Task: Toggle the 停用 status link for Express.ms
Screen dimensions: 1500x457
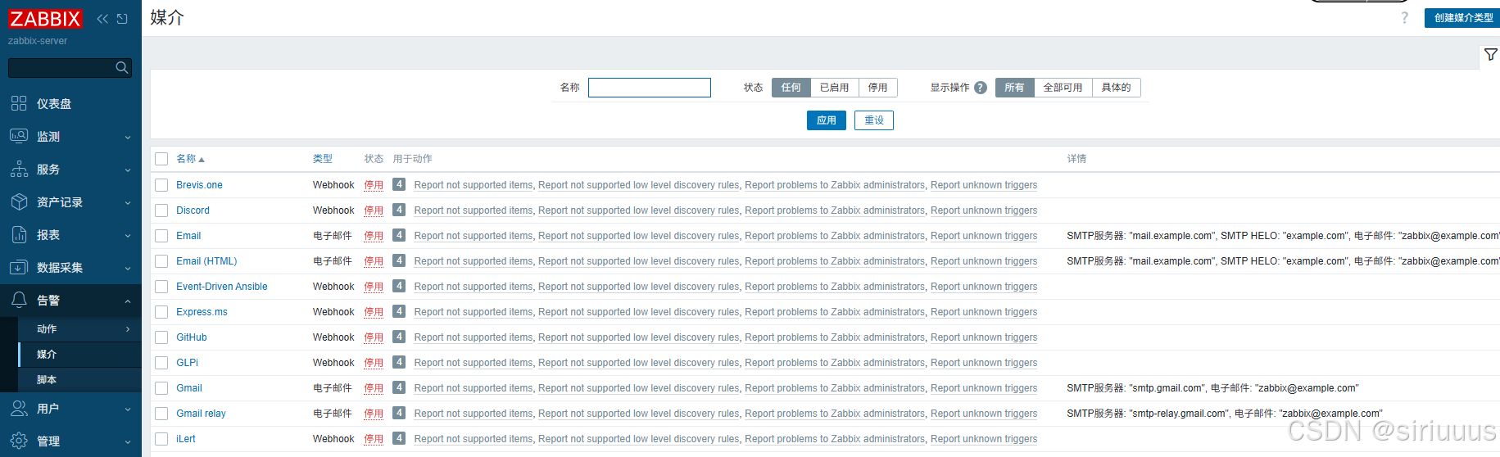Action: [x=374, y=312]
